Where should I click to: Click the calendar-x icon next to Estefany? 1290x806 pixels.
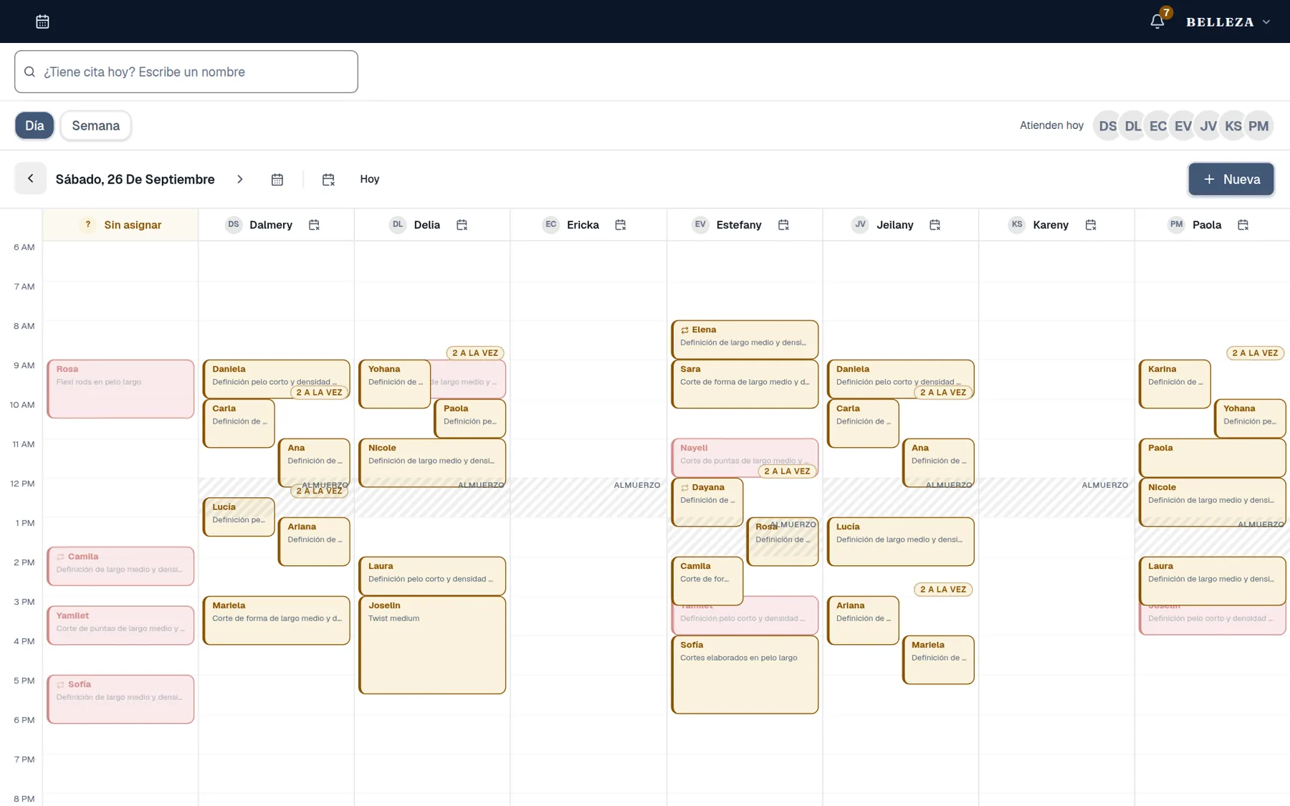click(x=783, y=225)
